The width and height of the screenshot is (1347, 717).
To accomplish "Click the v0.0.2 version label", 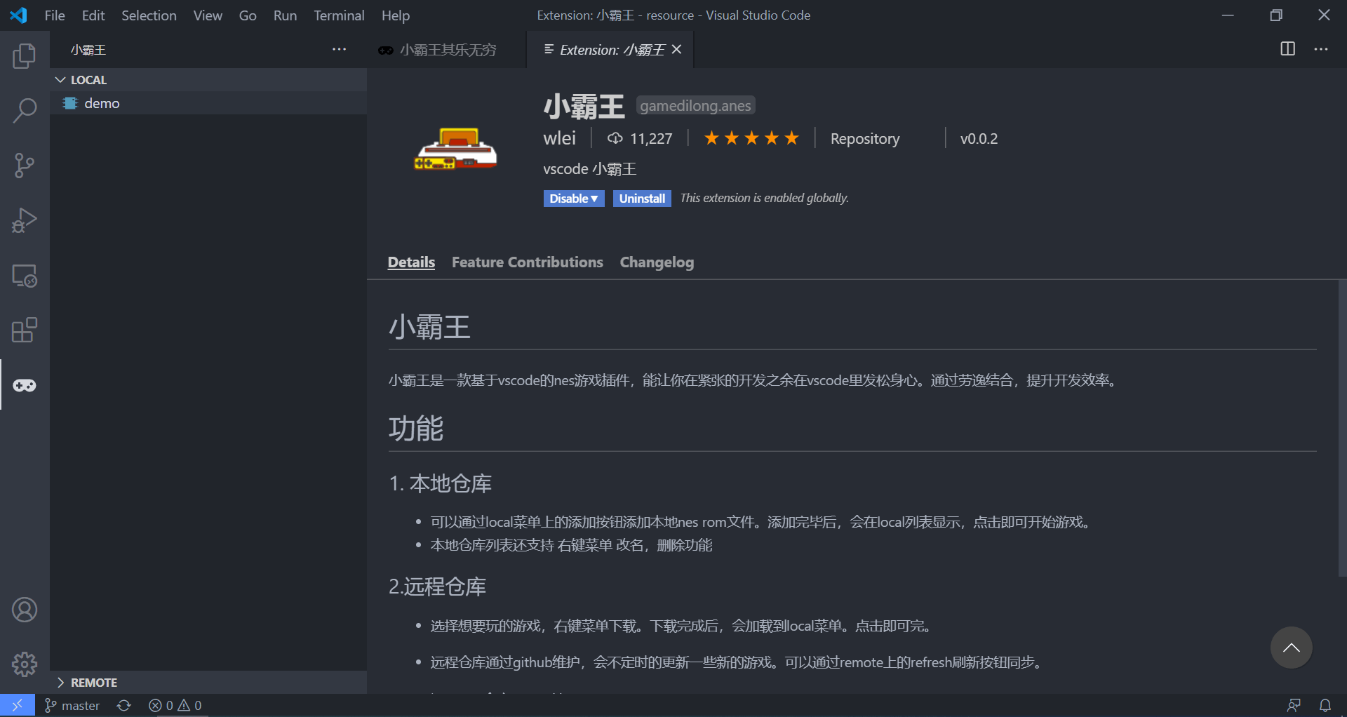I will (979, 139).
